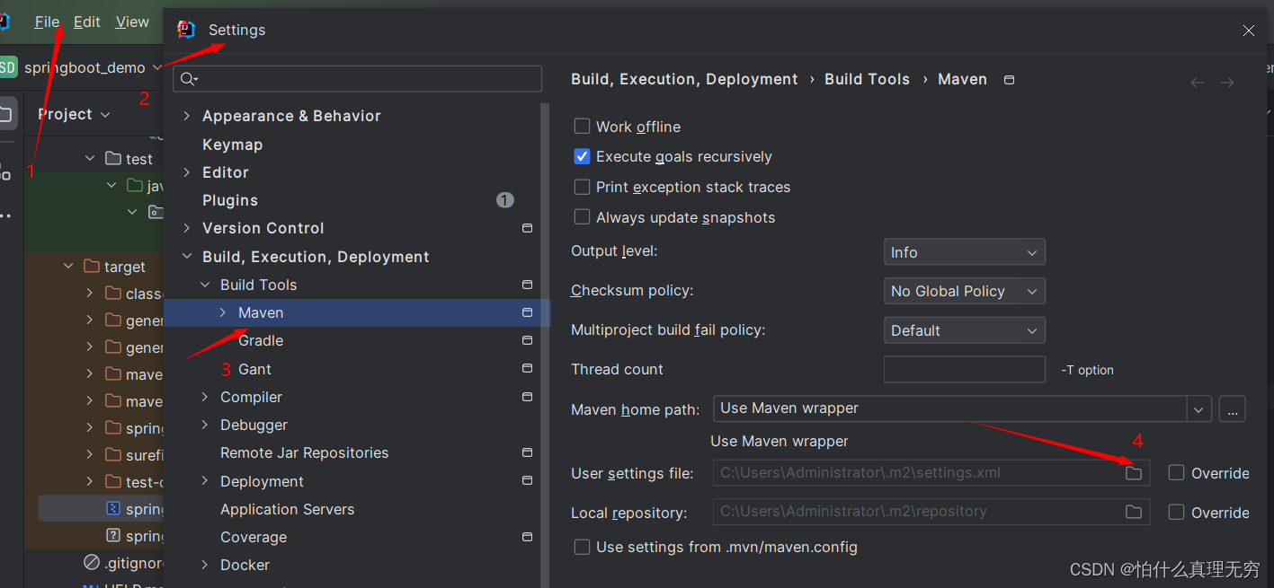Open springboot_demo project dropdown
This screenshot has width=1274, height=588.
[x=93, y=67]
